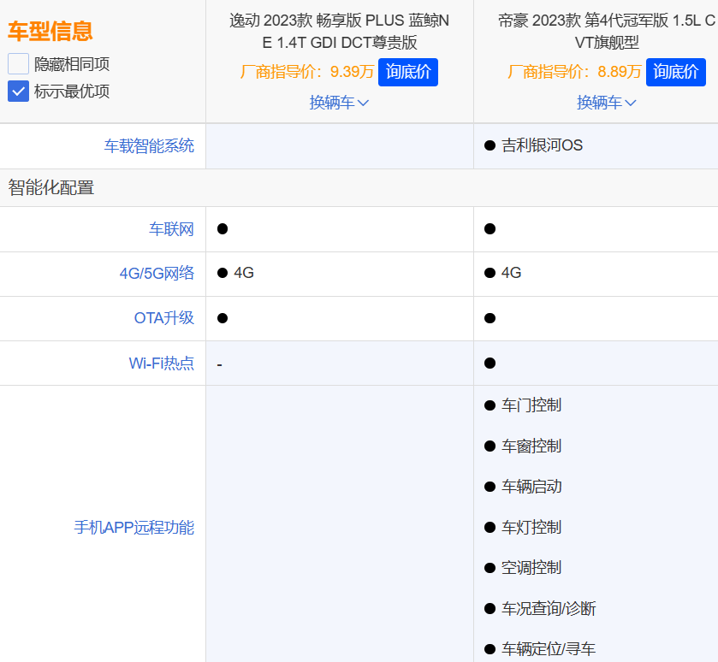Viewport: 718px width, 662px height.
Task: Expand 换辆车 dropdown under 帝豪
Action: point(606,103)
